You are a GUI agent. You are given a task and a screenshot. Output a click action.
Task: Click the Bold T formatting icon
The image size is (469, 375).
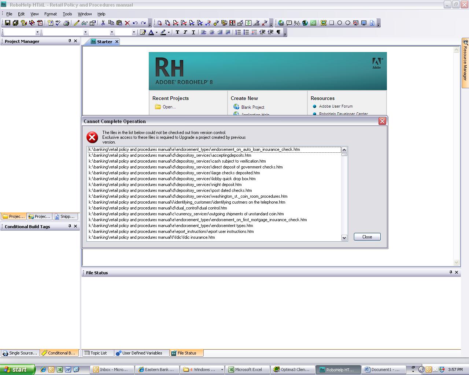(x=177, y=32)
